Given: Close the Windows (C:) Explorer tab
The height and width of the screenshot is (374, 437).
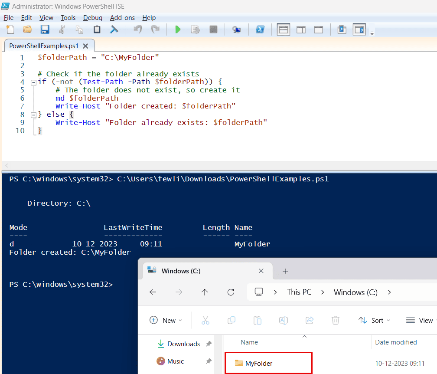Looking at the screenshot, I should pyautogui.click(x=261, y=271).
